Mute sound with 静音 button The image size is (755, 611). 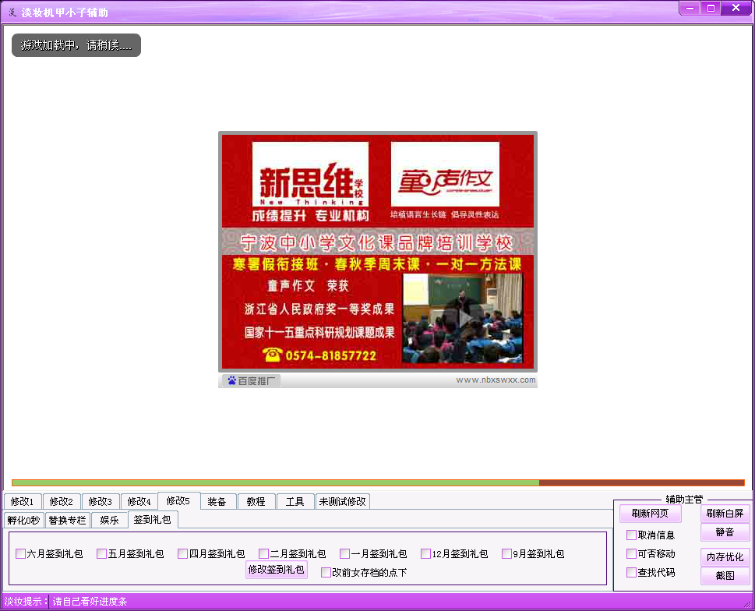click(725, 532)
